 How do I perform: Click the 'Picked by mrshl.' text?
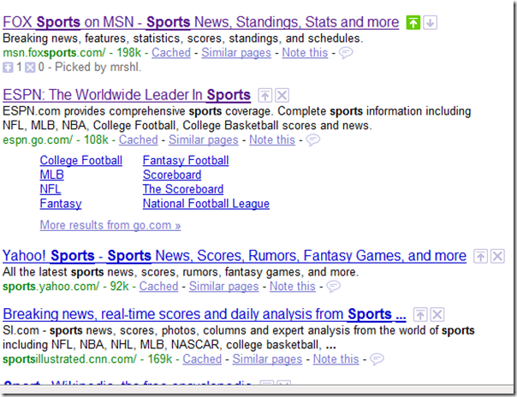[98, 68]
